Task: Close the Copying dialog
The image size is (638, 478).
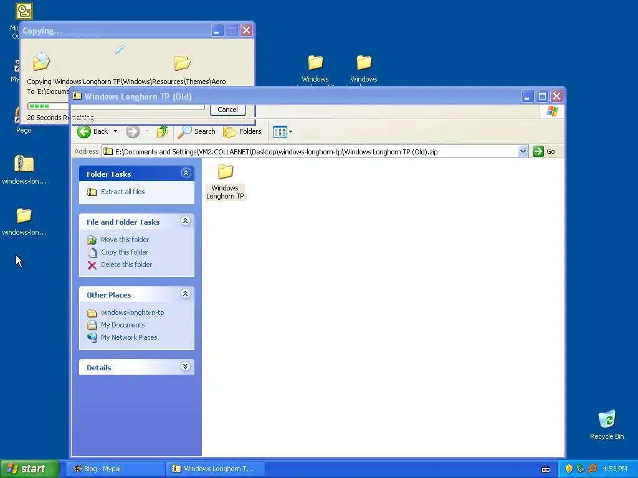Action: 246,30
